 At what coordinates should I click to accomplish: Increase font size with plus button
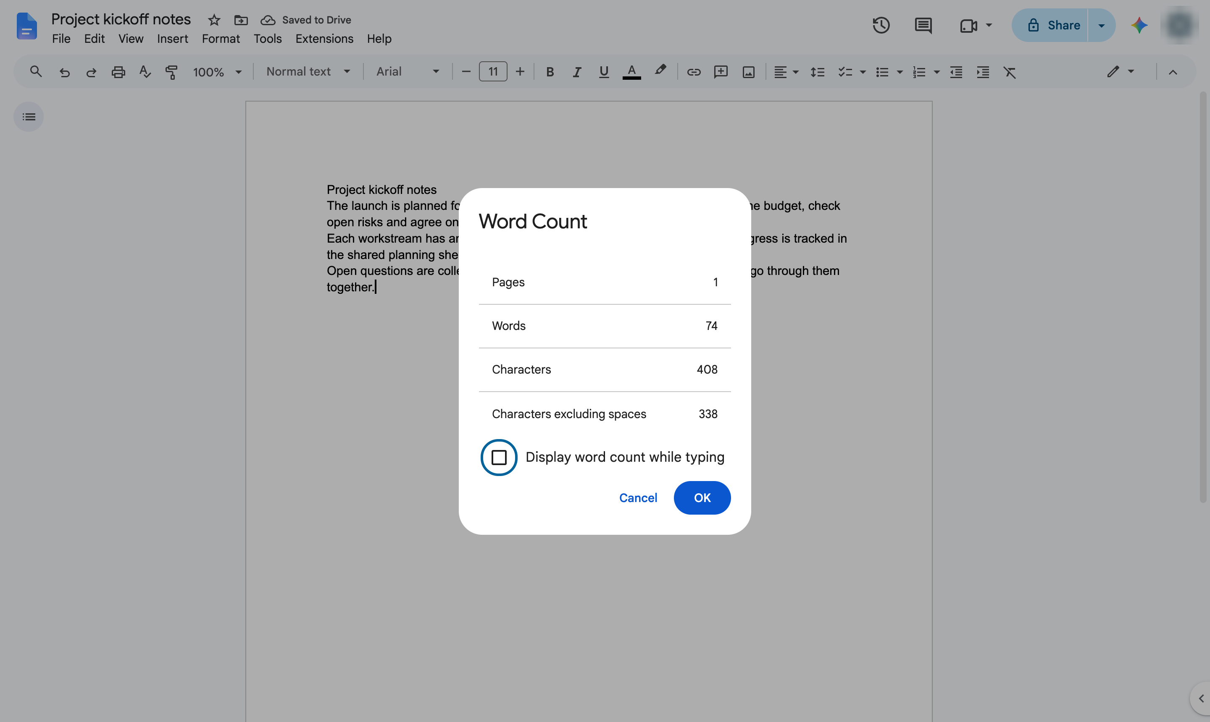(x=520, y=71)
